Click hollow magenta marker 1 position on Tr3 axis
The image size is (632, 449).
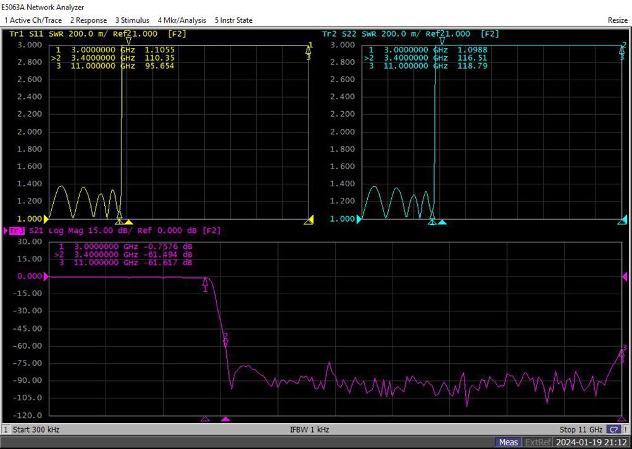(x=205, y=419)
